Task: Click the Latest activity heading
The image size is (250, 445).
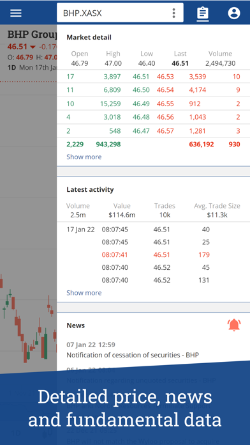Action: pyautogui.click(x=90, y=190)
